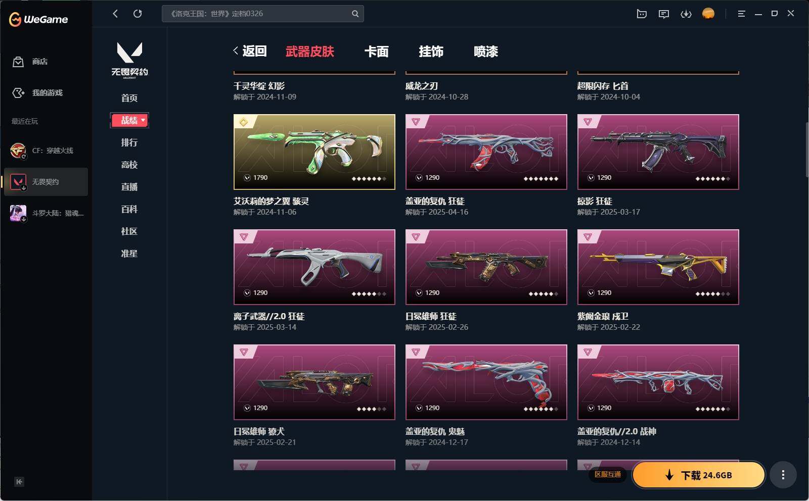Select the 艾沃莉的梦之翼 骏灵 skin thumbnail
The image size is (809, 501).
click(x=314, y=152)
